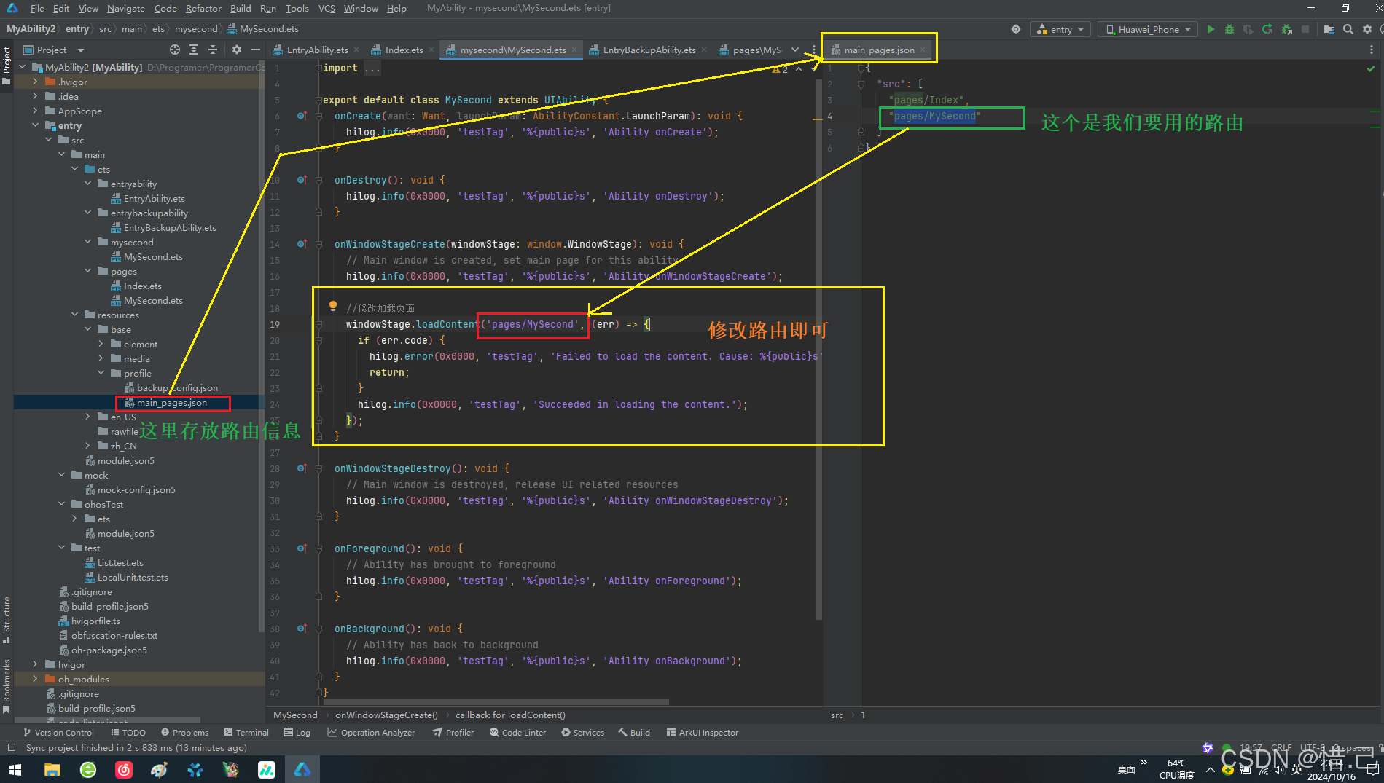Switch to the EntryAbility.ets tab
Screen dimensions: 1384x783
(316, 50)
